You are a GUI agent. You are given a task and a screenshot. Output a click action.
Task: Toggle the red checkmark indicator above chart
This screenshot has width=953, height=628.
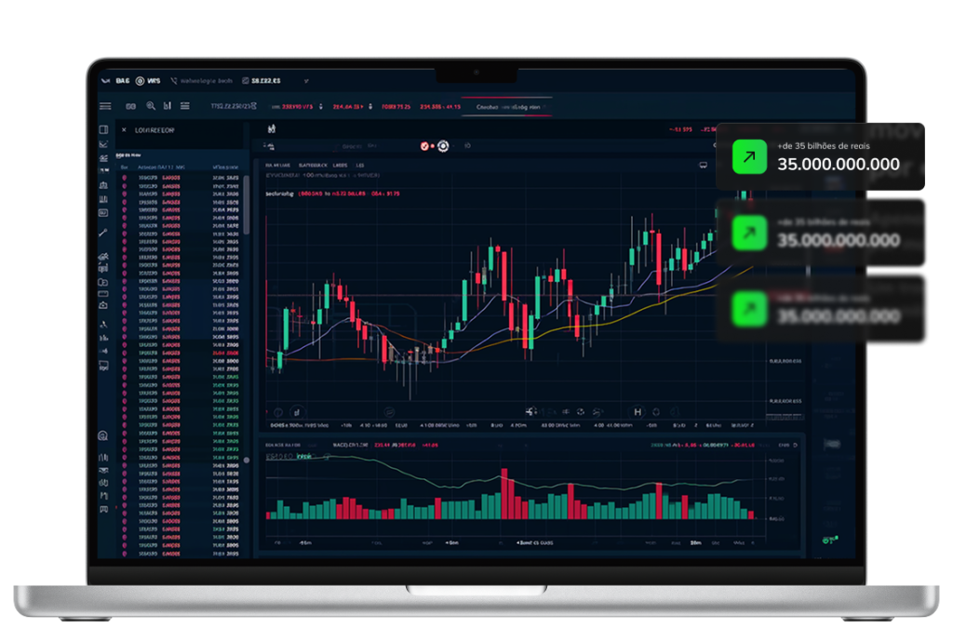tap(424, 146)
